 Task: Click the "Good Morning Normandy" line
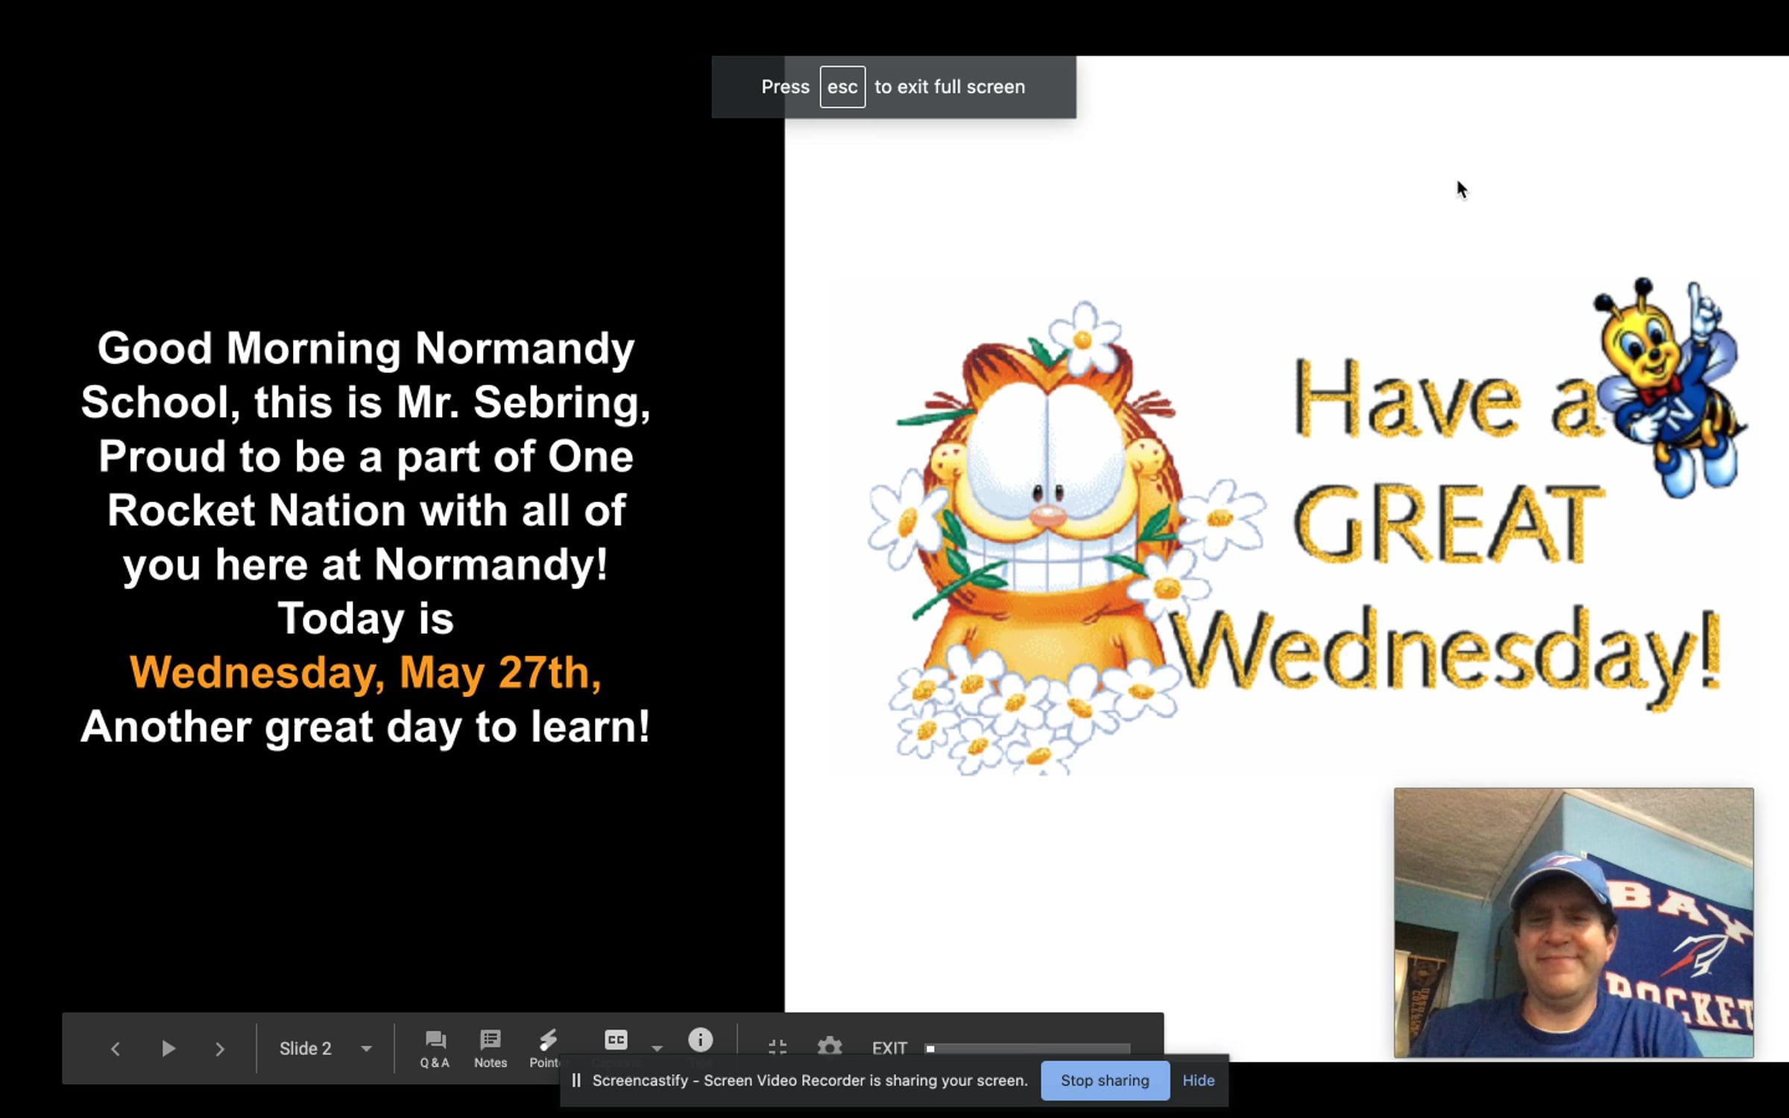(365, 349)
